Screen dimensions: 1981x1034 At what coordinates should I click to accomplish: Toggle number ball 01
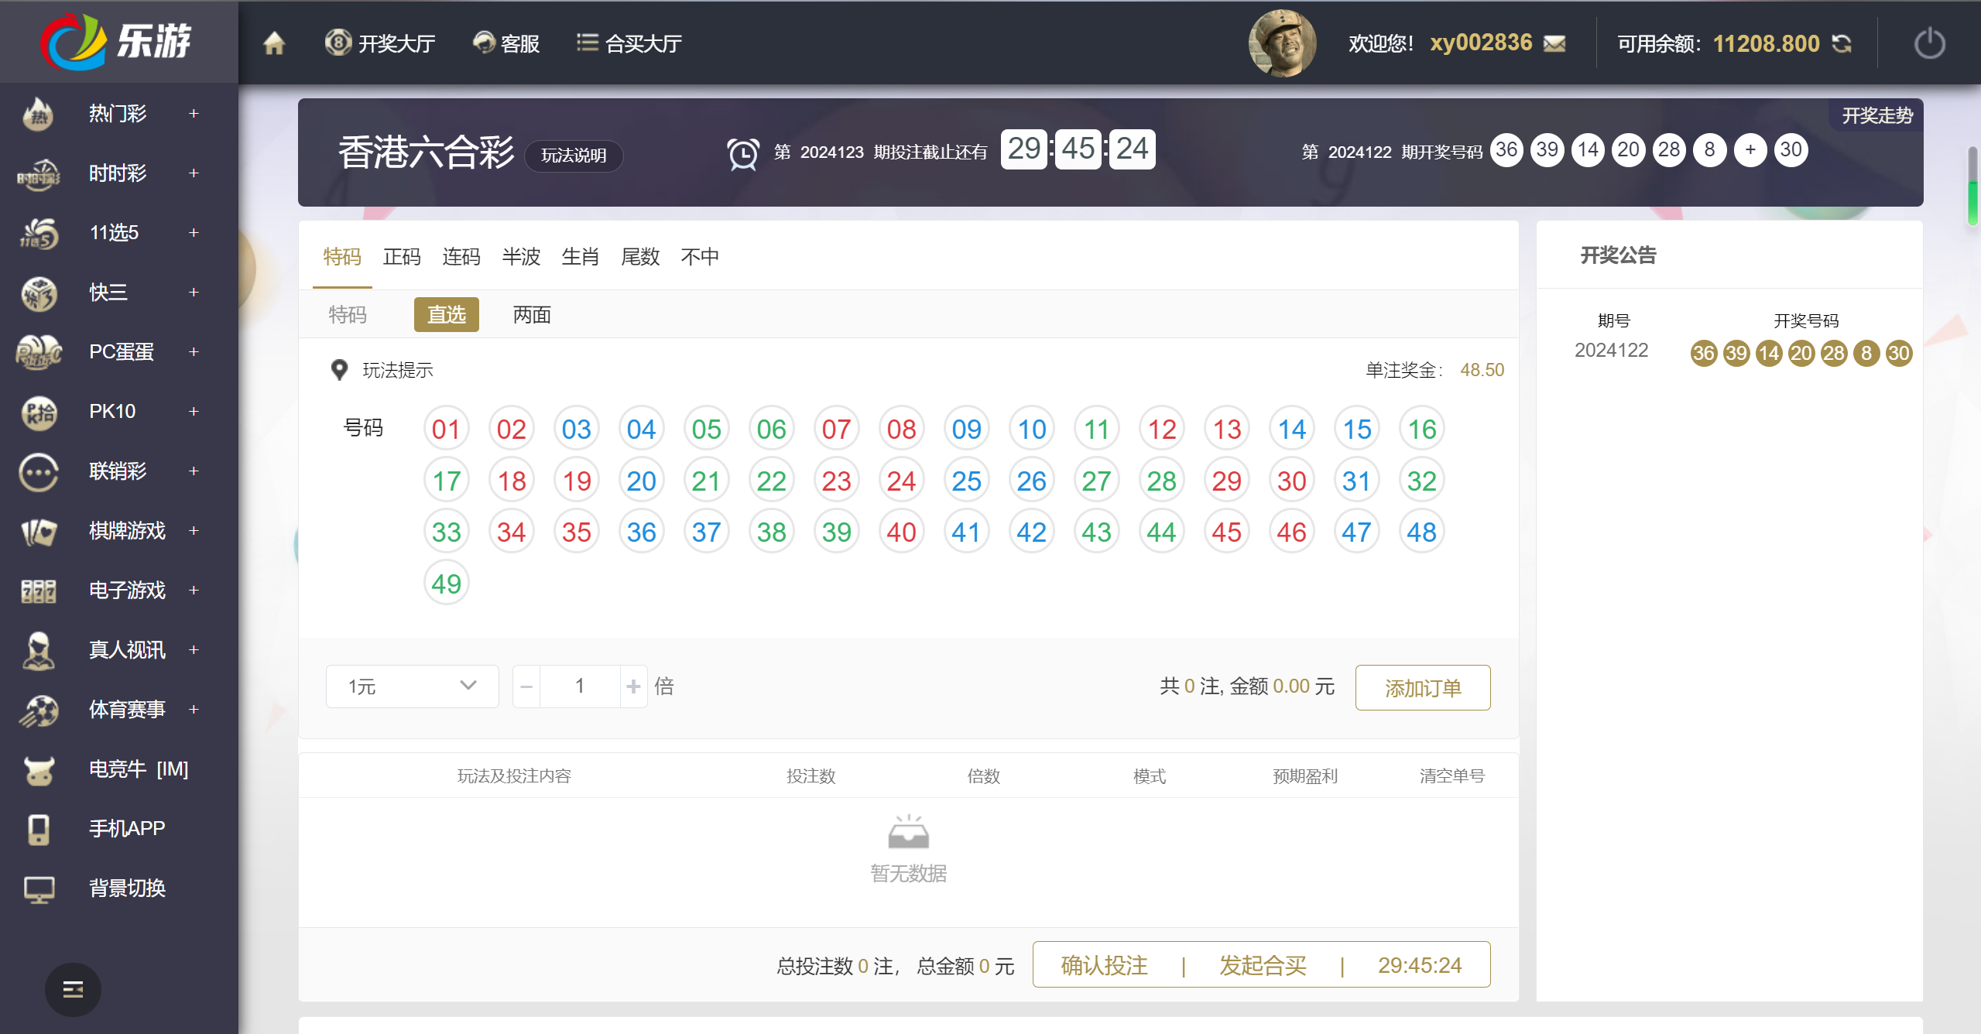pos(447,429)
